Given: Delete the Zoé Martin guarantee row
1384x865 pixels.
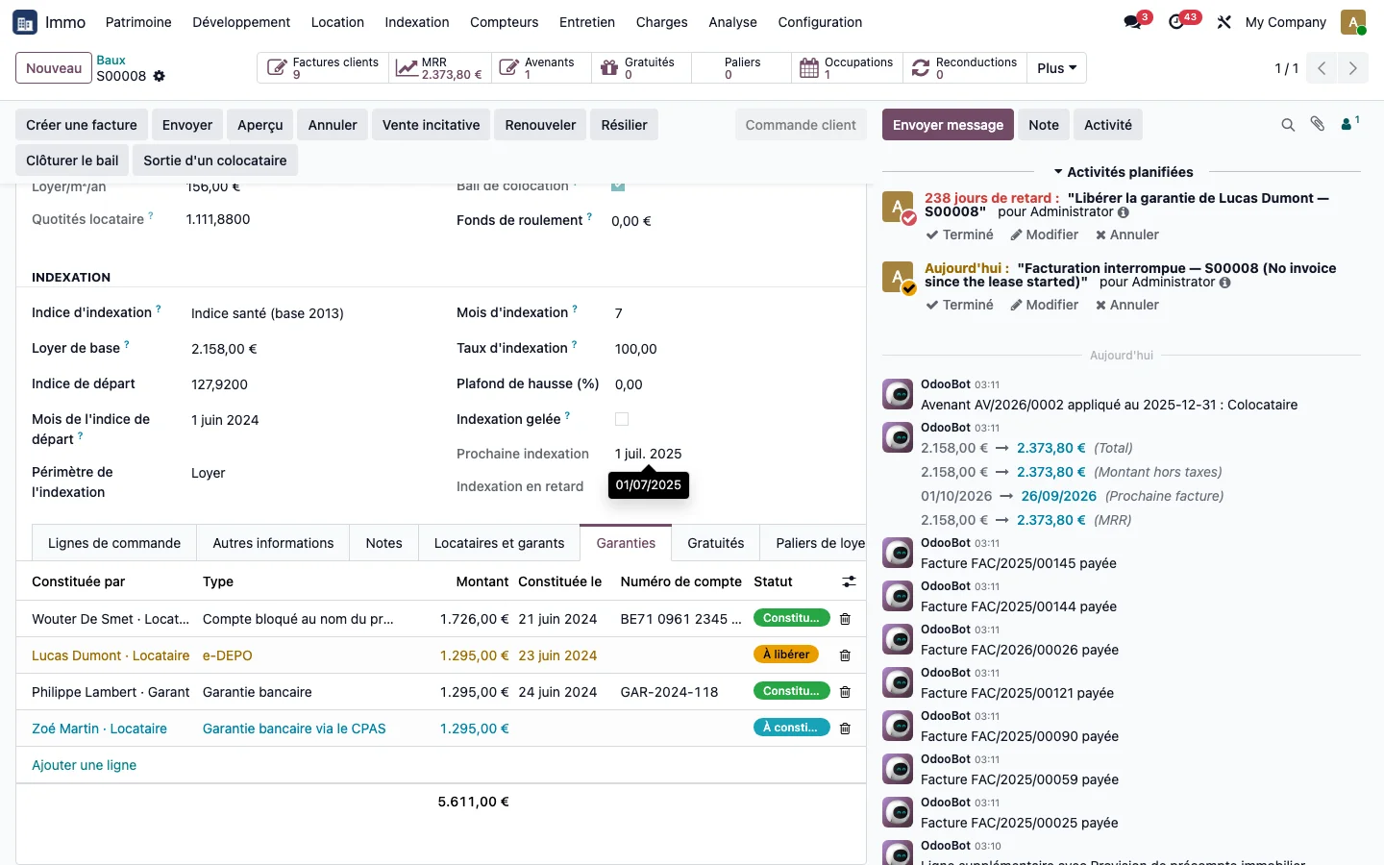Looking at the screenshot, I should (x=845, y=729).
